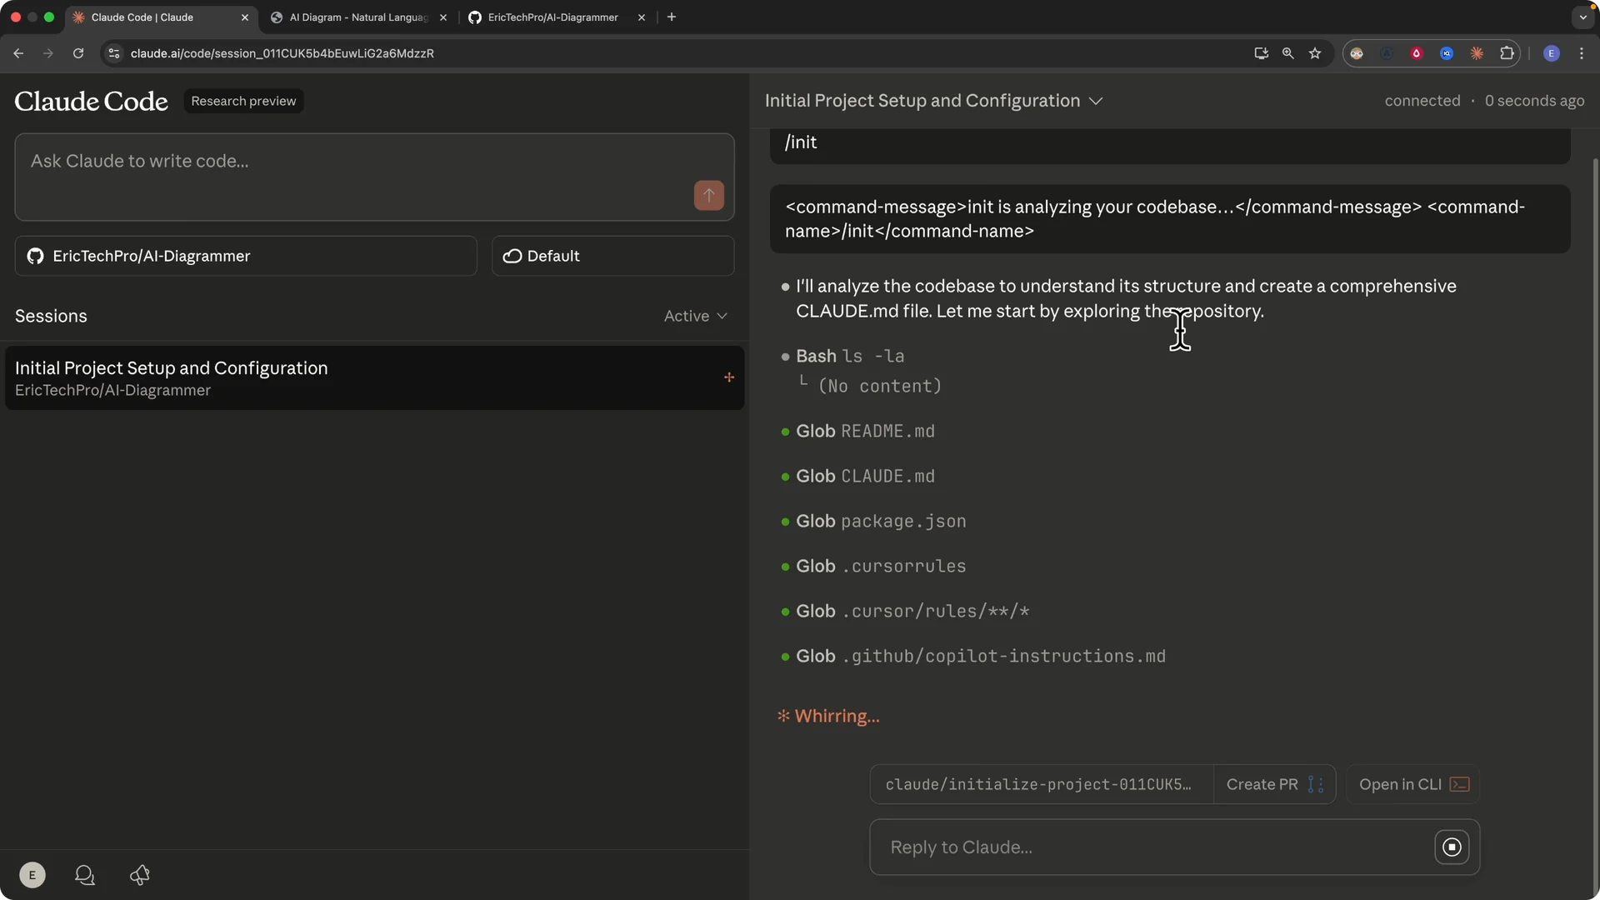1600x900 pixels.
Task: Click the Sessions heading
Action: tap(51, 316)
